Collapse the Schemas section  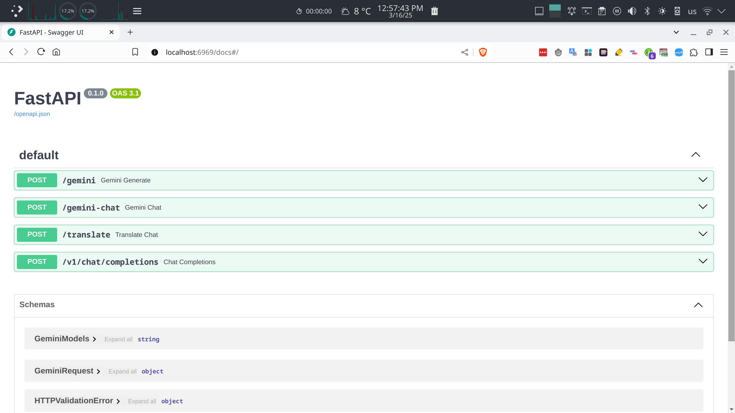pos(699,305)
